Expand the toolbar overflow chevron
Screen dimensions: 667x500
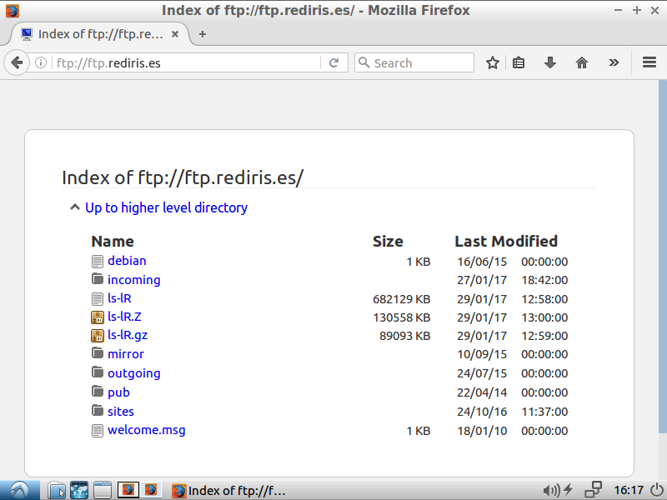click(x=614, y=62)
